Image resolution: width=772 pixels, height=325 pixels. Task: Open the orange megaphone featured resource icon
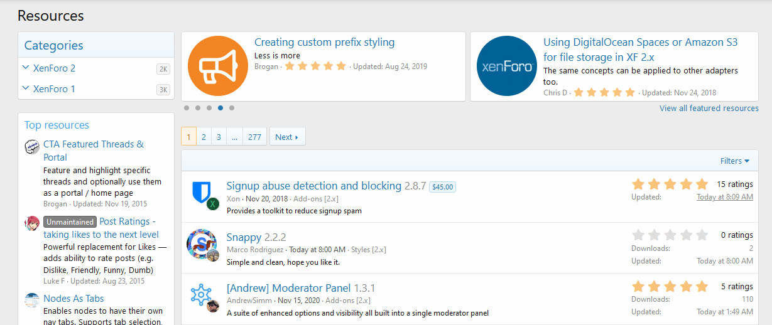pos(217,66)
